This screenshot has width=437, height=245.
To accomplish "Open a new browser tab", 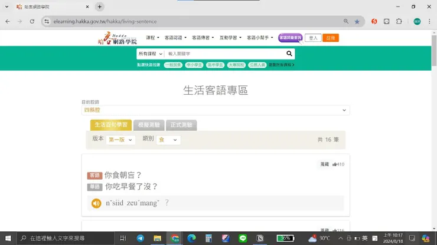I will [x=99, y=6].
